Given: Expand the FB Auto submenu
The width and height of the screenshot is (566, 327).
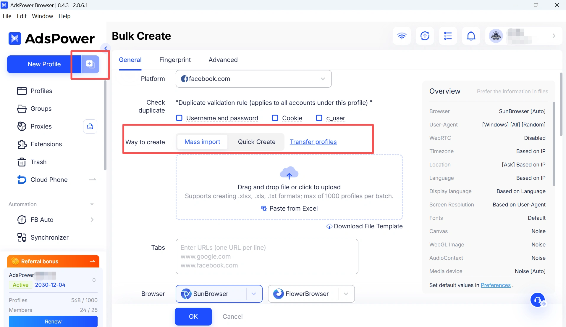Looking at the screenshot, I should [92, 219].
